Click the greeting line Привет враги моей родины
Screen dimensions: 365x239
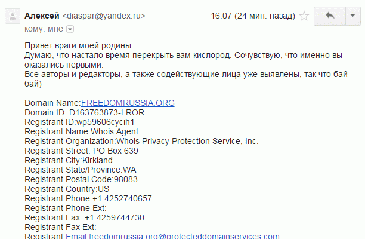click(x=79, y=45)
